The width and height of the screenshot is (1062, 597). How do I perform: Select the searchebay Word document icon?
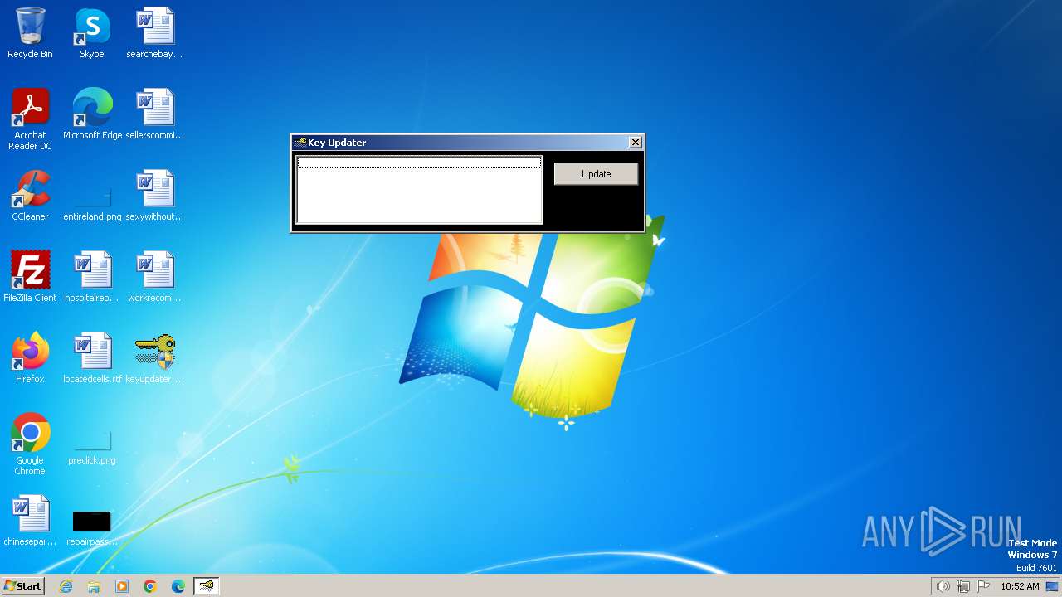coord(154,33)
